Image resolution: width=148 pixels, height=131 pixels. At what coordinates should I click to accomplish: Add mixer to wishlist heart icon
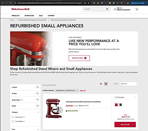coord(135,98)
